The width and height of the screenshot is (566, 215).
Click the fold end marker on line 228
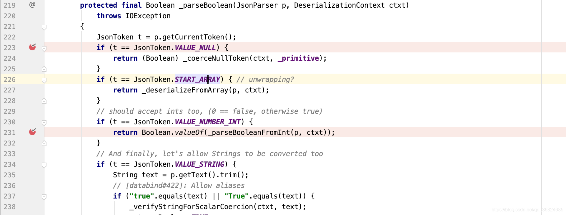pyautogui.click(x=44, y=101)
